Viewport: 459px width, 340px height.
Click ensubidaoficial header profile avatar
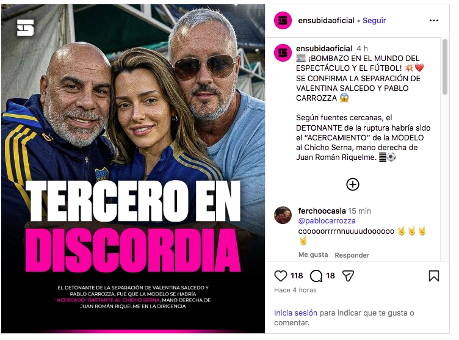click(283, 21)
